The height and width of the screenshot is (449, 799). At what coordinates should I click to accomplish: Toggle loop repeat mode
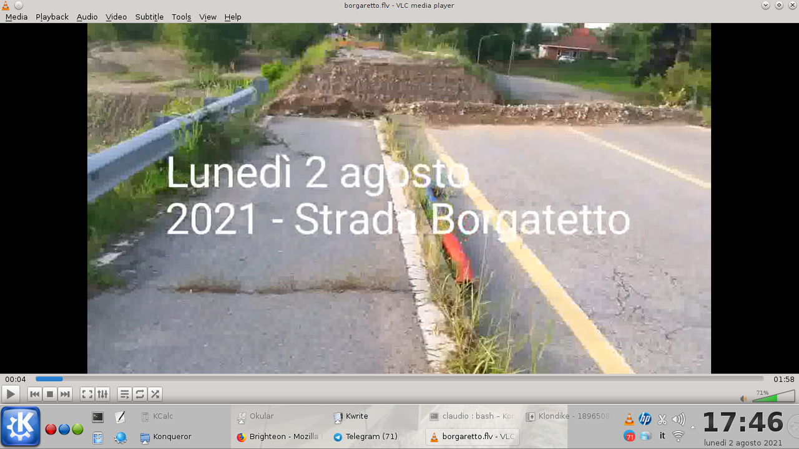[140, 394]
